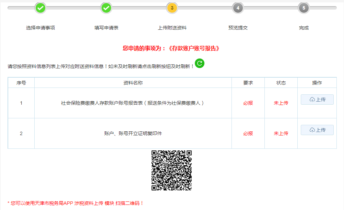This screenshot has height=210, width=344.
Task: Click the 序号 column header
Action: click(21, 83)
